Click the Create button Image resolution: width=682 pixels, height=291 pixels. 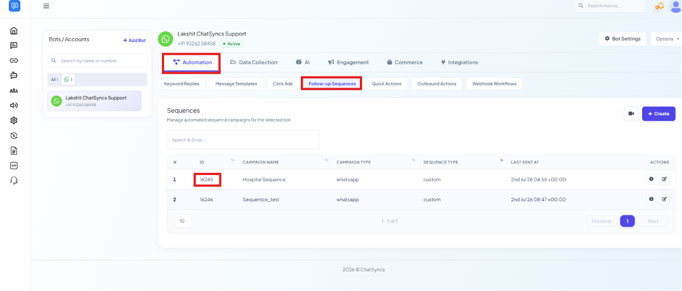[x=658, y=114]
